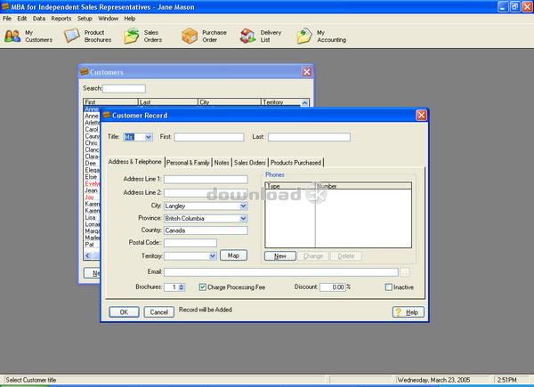Click the OK button
Screen dimensions: 534x387
click(x=124, y=312)
